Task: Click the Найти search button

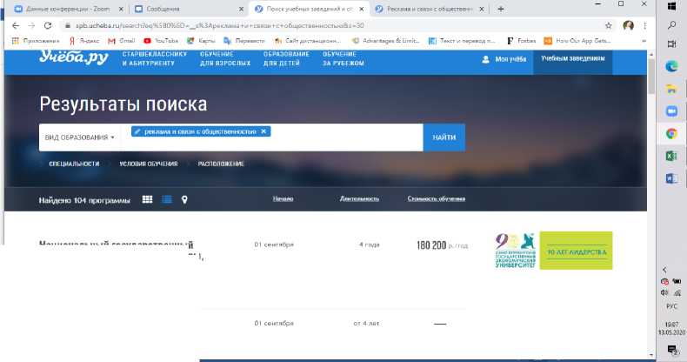Action: point(444,137)
